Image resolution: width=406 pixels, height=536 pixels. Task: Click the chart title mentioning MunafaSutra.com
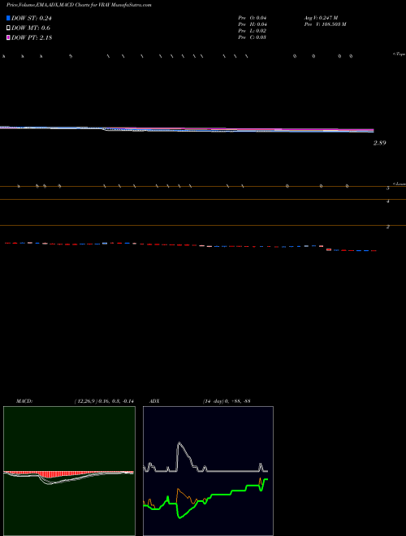tap(79, 6)
